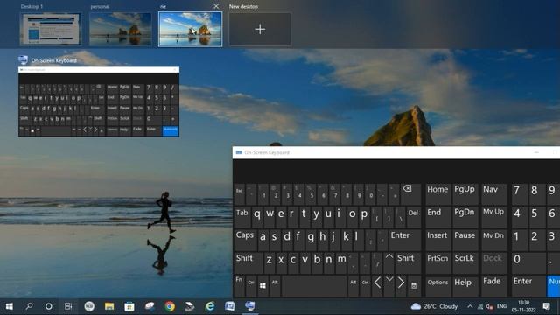Toggle the right Shift key beside PrtScn
560x315 pixels.
(x=409, y=263)
